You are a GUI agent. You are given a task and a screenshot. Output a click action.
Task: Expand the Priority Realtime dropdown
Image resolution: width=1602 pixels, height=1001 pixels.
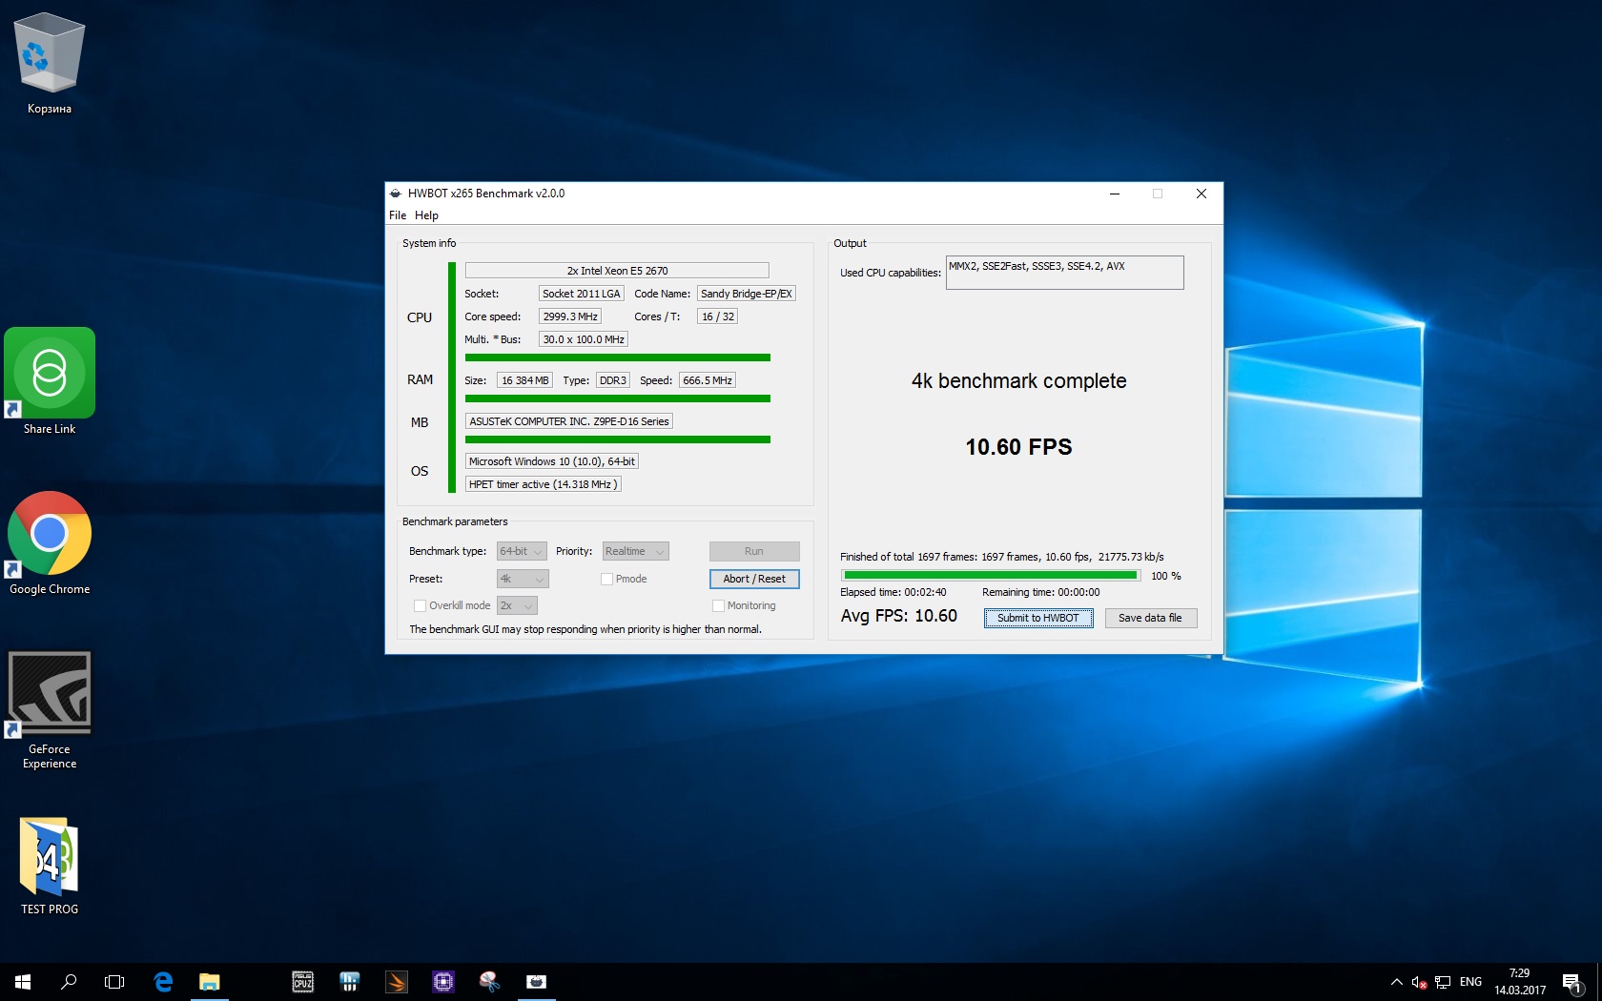pyautogui.click(x=635, y=551)
